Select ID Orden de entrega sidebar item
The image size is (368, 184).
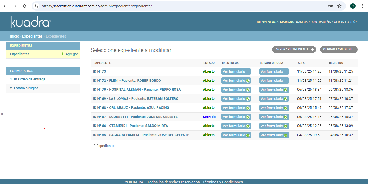(x=28, y=79)
